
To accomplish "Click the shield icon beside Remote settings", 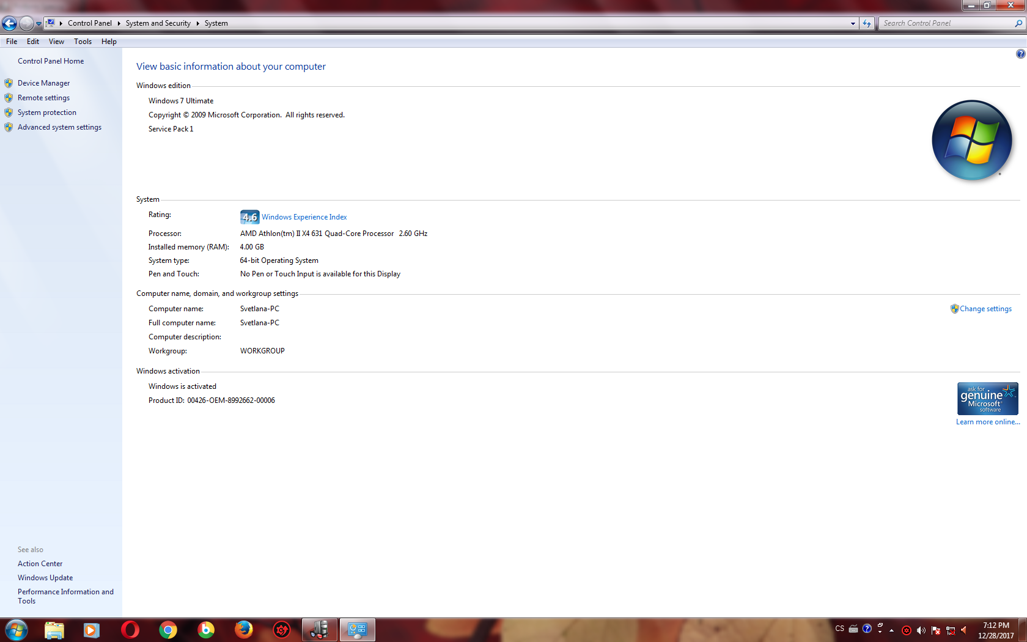I will pos(9,98).
